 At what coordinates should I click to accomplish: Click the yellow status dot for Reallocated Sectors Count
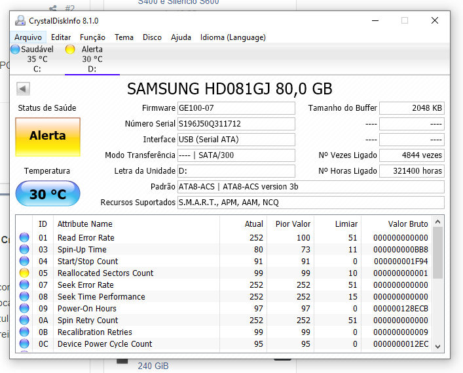point(24,273)
